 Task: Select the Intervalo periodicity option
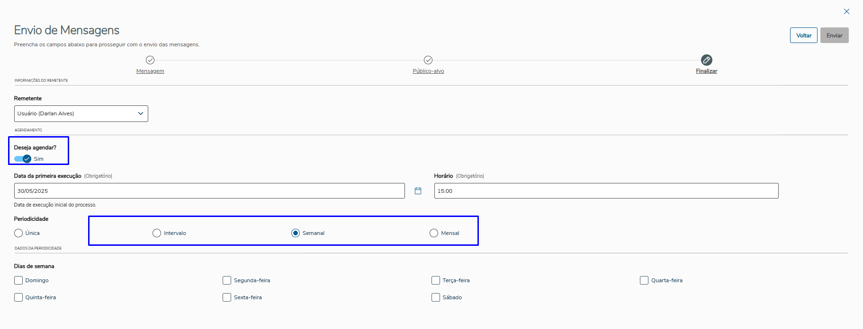coord(157,233)
